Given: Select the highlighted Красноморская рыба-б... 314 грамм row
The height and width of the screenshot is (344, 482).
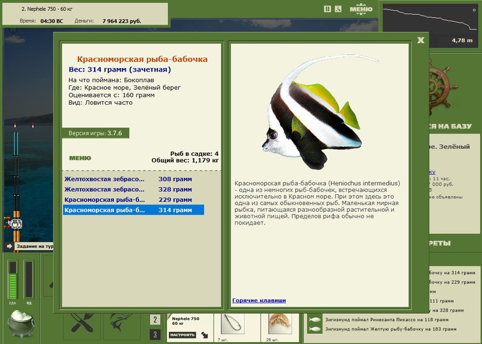Looking at the screenshot, I should point(133,210).
